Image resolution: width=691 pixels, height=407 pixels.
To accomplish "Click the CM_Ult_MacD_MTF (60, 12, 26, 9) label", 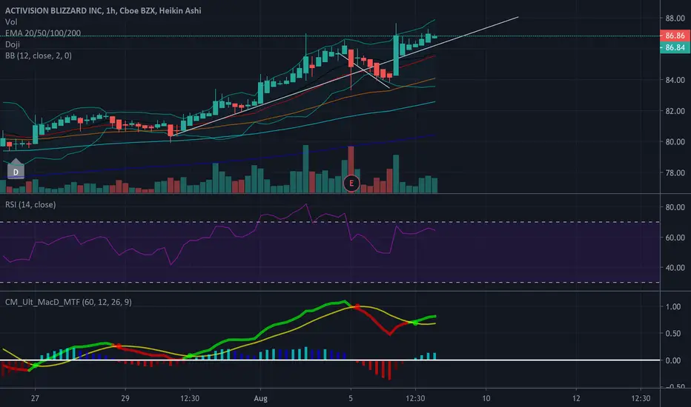I will pyautogui.click(x=68, y=302).
